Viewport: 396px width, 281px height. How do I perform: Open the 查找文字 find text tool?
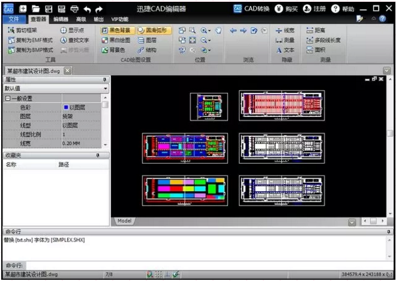coord(75,40)
